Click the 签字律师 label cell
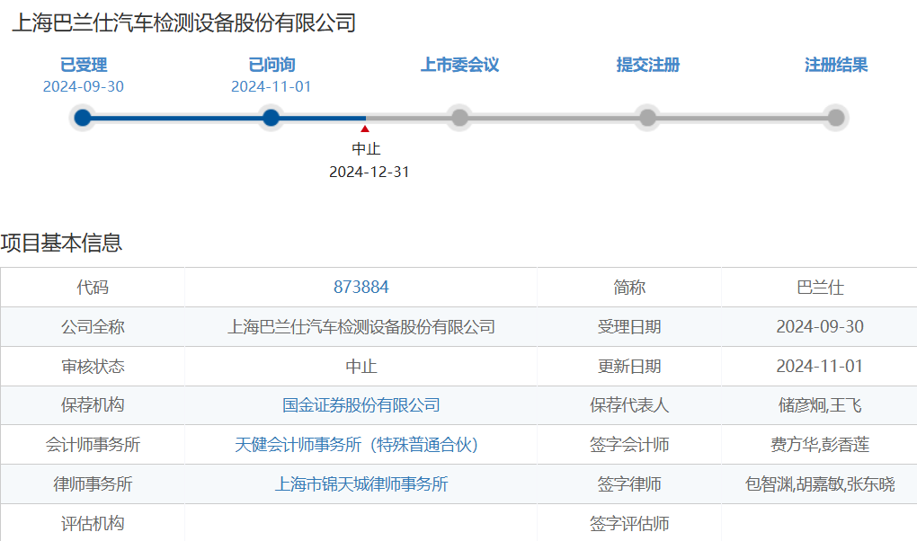 [629, 484]
